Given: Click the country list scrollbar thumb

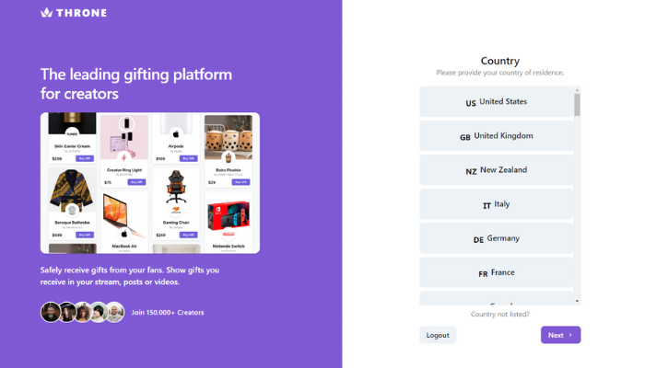Looking at the screenshot, I should (577, 105).
